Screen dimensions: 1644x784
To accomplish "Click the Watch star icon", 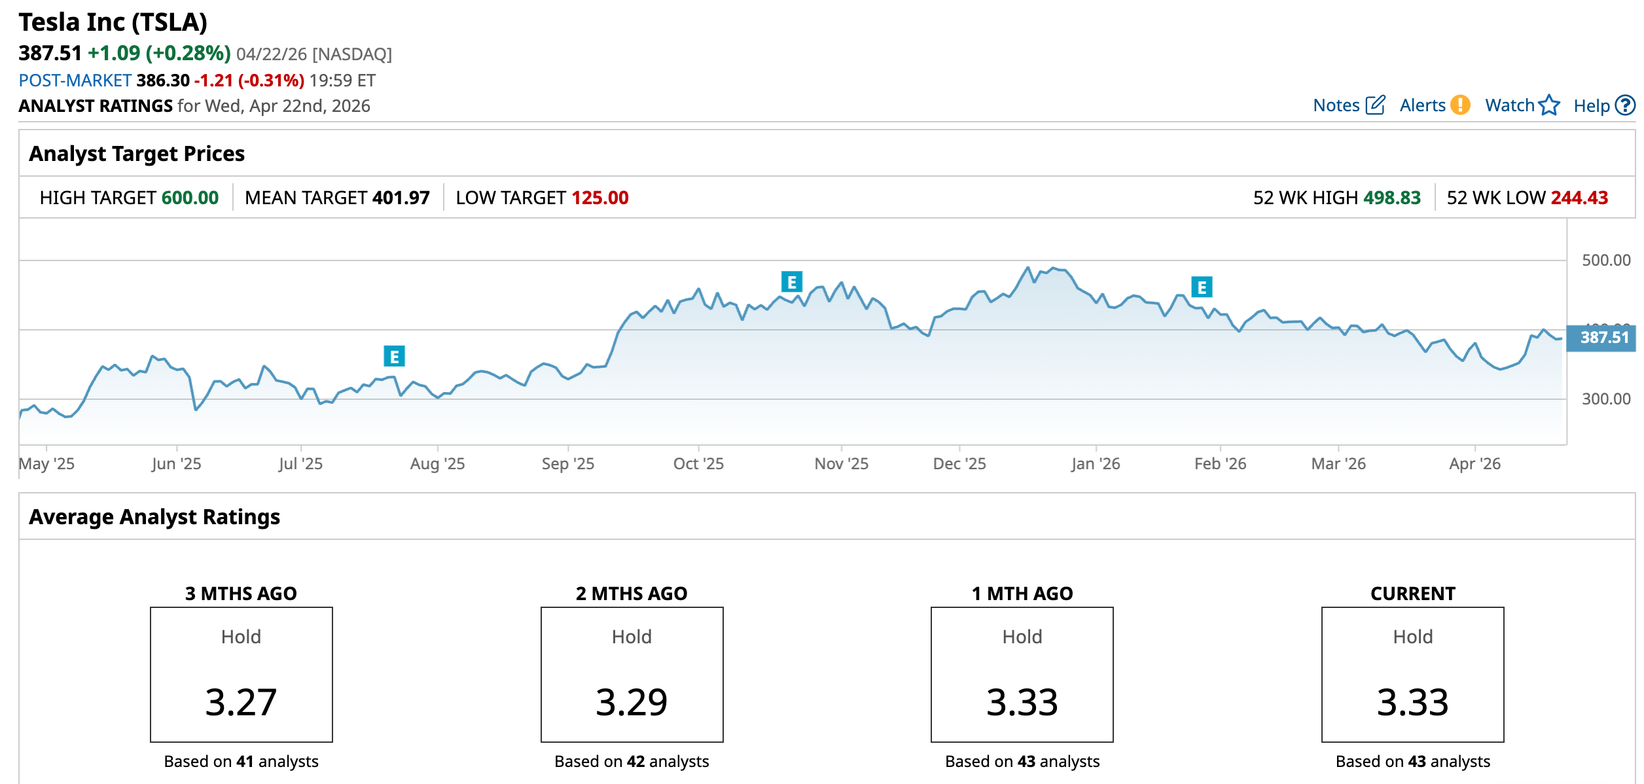I will pyautogui.click(x=1548, y=105).
